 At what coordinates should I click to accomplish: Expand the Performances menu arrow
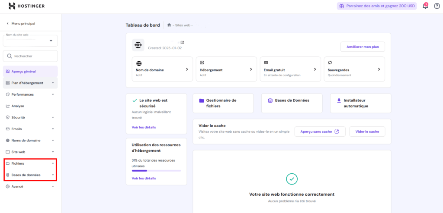point(53,94)
